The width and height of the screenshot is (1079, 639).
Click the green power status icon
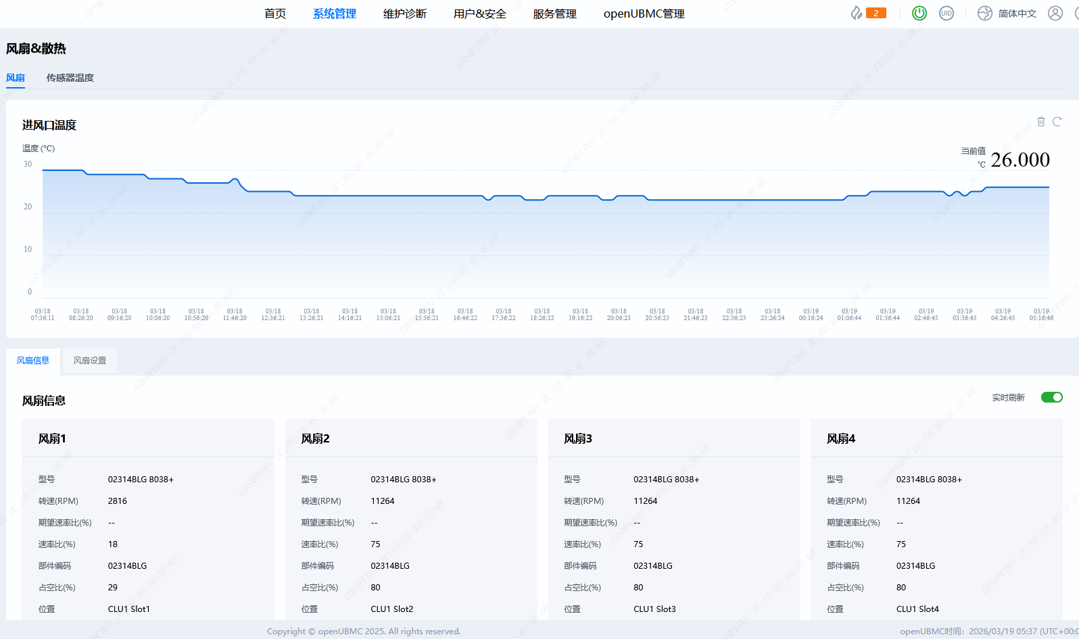pos(919,13)
